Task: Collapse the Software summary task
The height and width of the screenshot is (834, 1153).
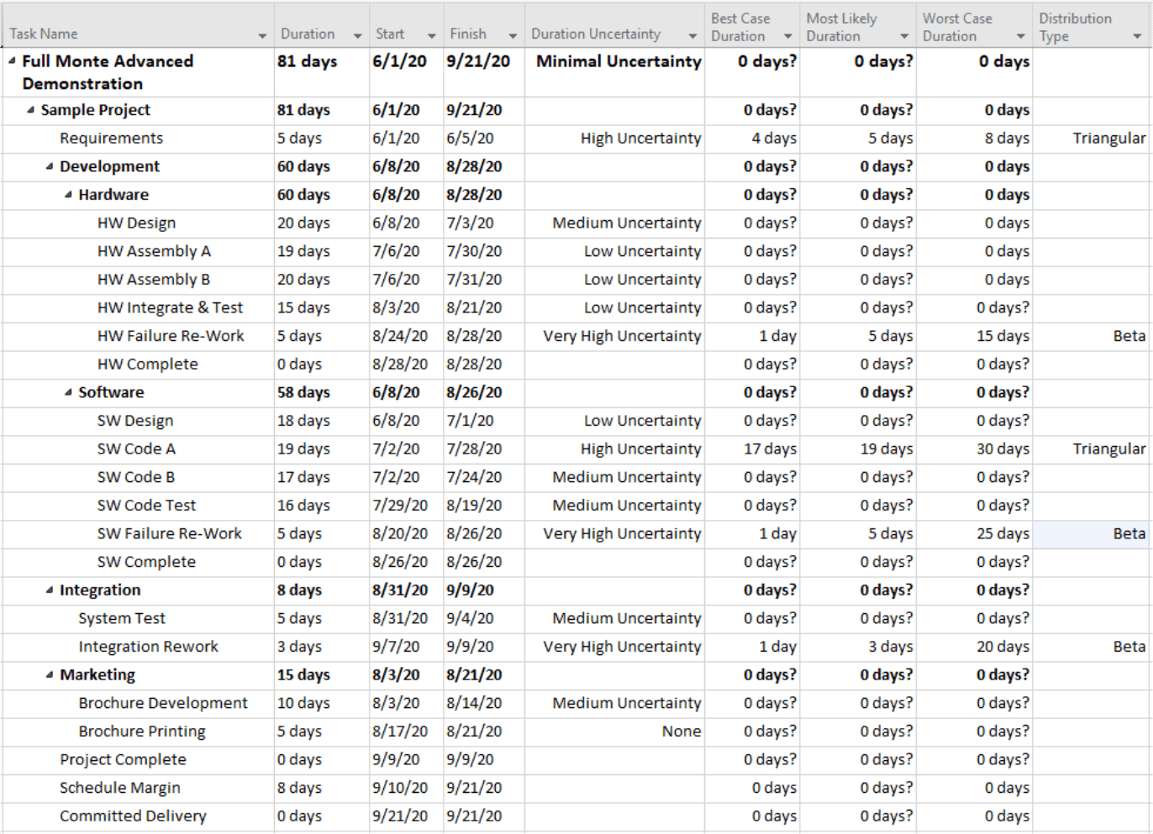Action: pos(68,392)
